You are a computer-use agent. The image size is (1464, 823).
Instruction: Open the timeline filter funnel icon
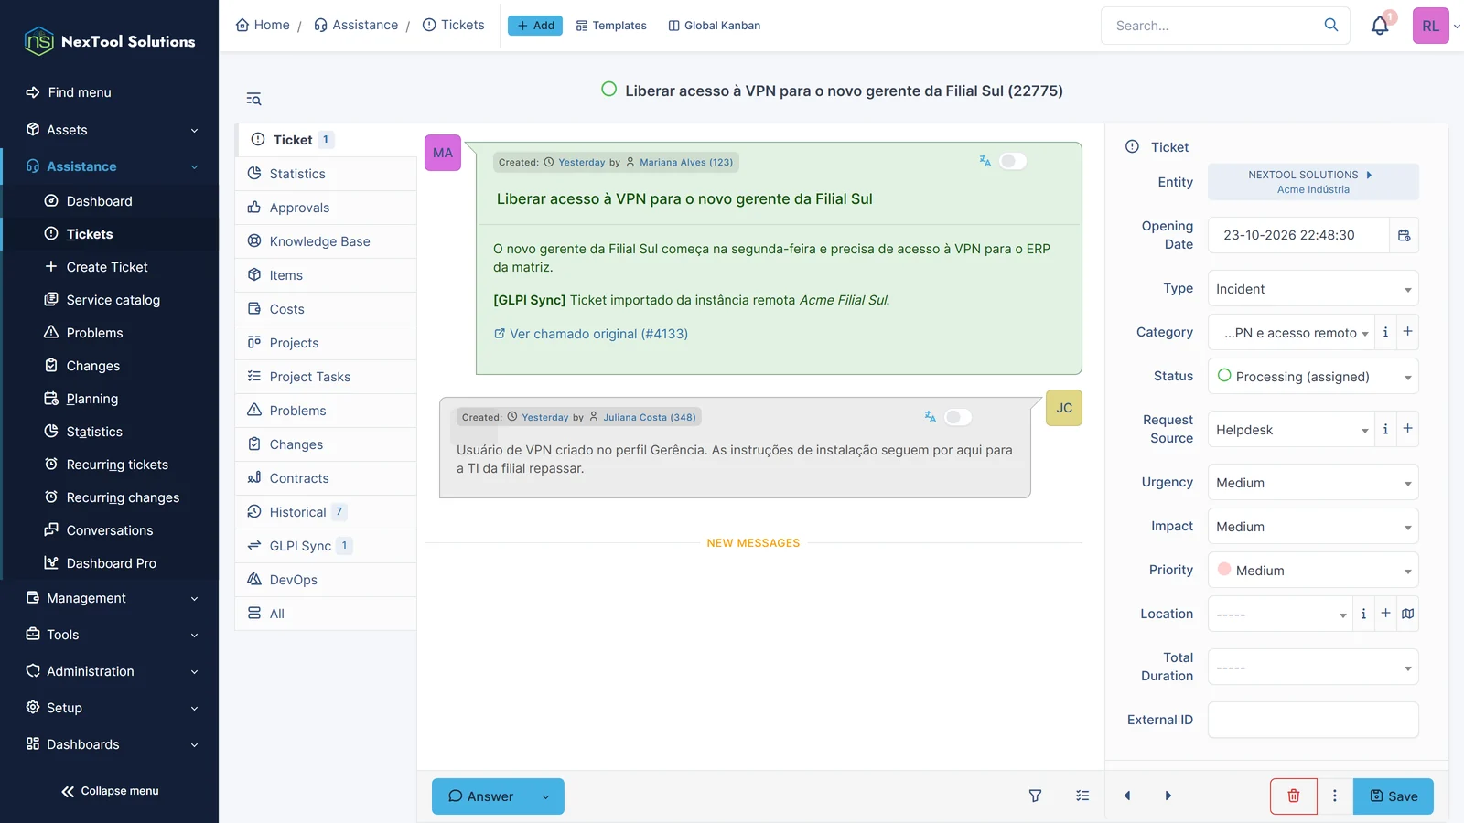[1035, 796]
